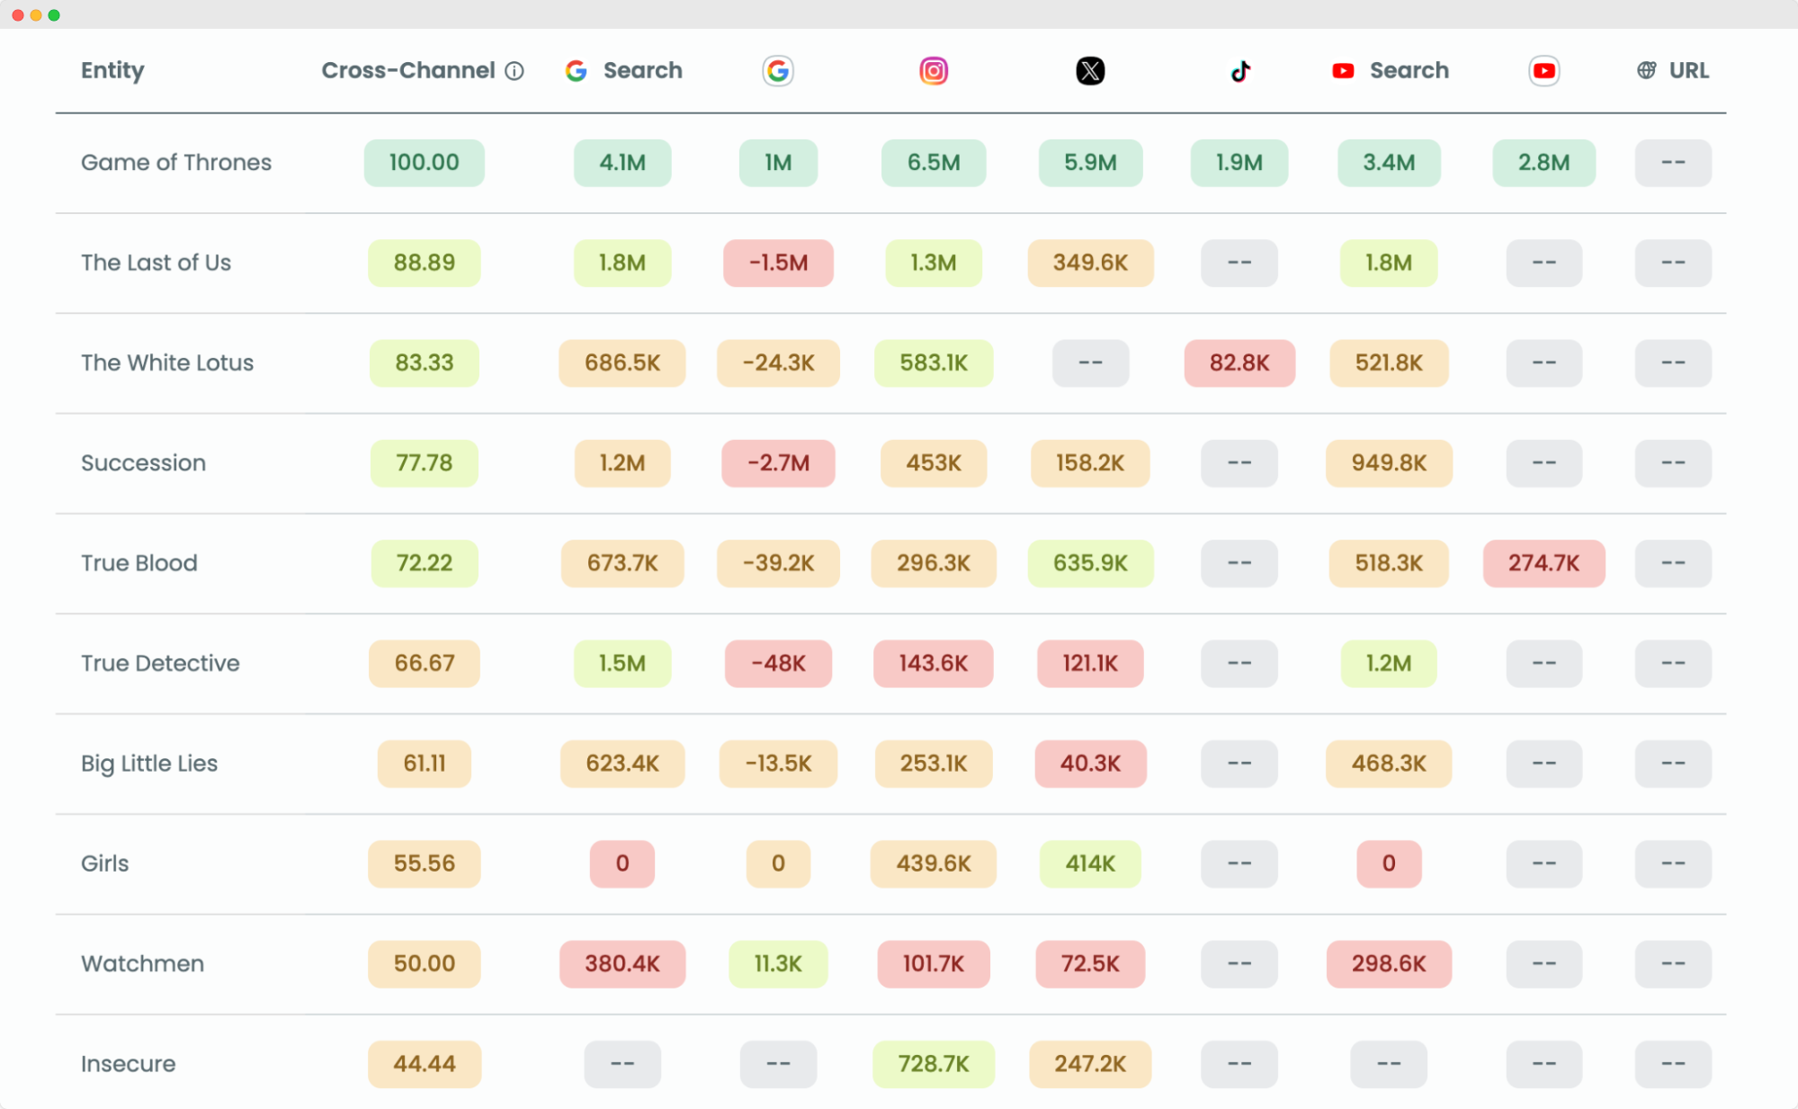Click the 4.1M Google Search value
Image resolution: width=1798 pixels, height=1109 pixels.
point(622,163)
